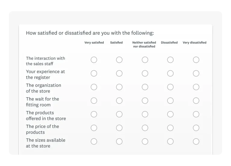Select Satisfied for organization of the store
Image resolution: width=231 pixels, height=166 pixels.
click(x=119, y=87)
